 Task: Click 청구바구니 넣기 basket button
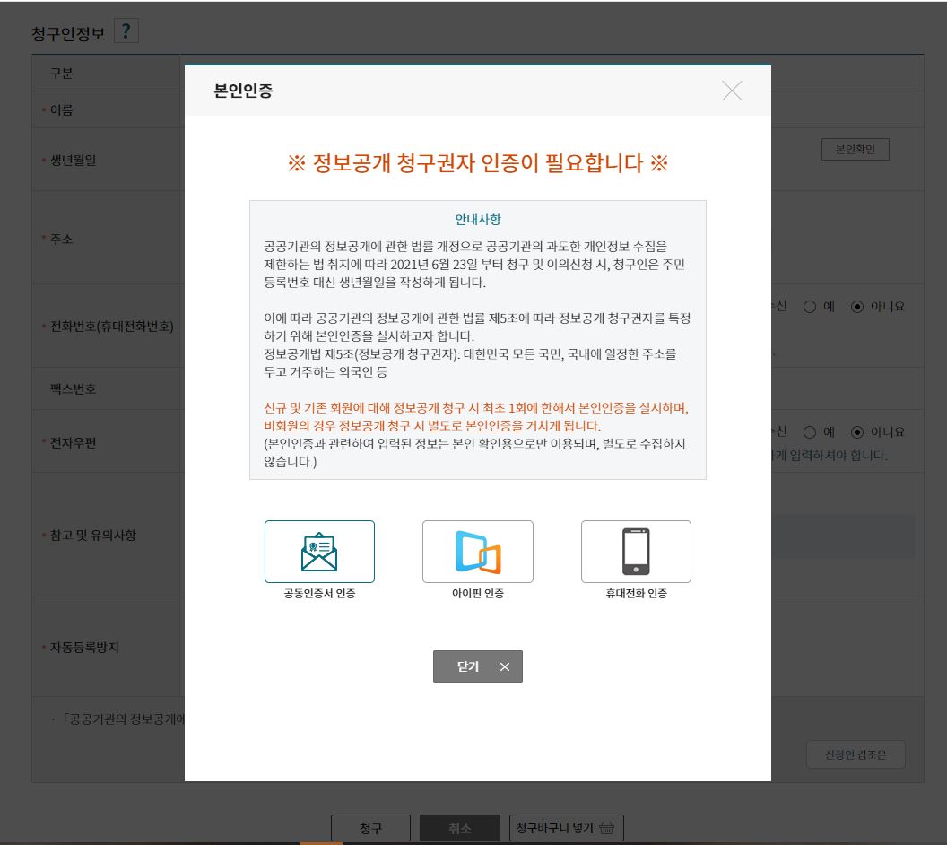[x=567, y=828]
